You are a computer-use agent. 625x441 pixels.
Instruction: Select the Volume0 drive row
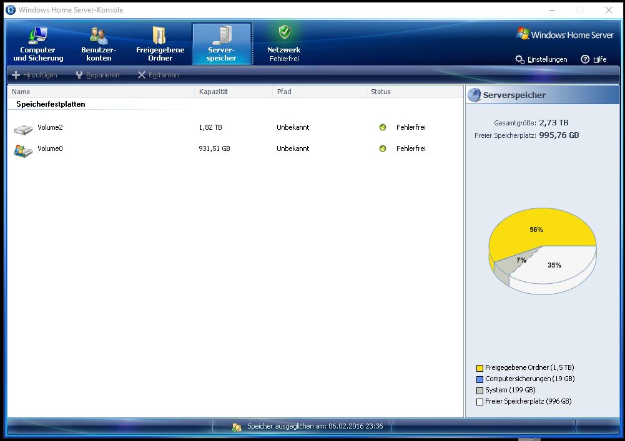click(x=235, y=148)
